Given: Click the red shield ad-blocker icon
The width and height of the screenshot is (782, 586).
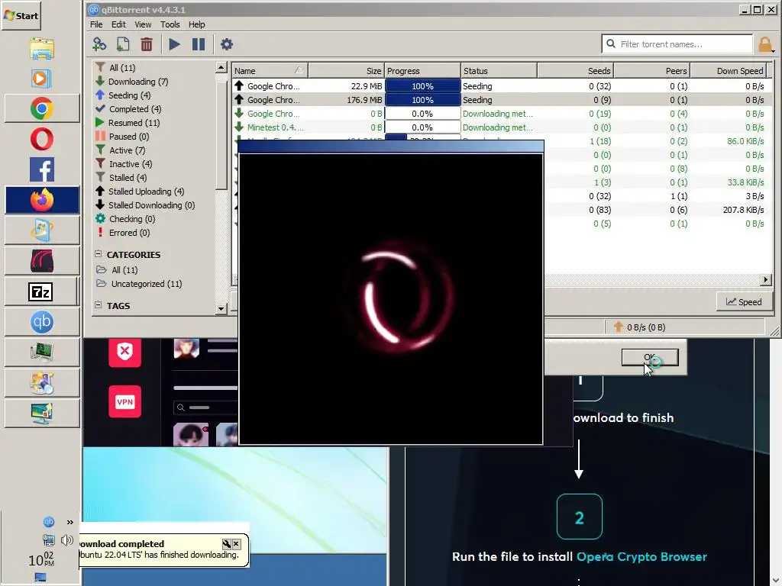Looking at the screenshot, I should (124, 352).
